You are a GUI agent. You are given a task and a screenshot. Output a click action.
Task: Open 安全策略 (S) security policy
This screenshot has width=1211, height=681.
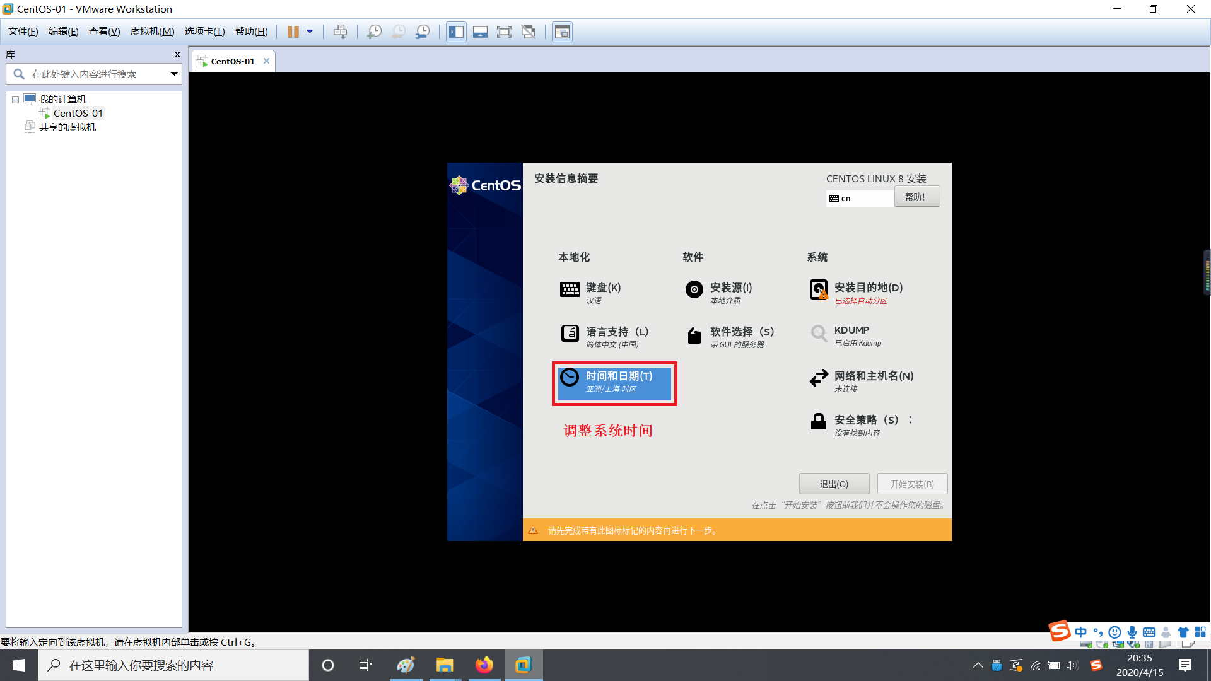click(860, 425)
